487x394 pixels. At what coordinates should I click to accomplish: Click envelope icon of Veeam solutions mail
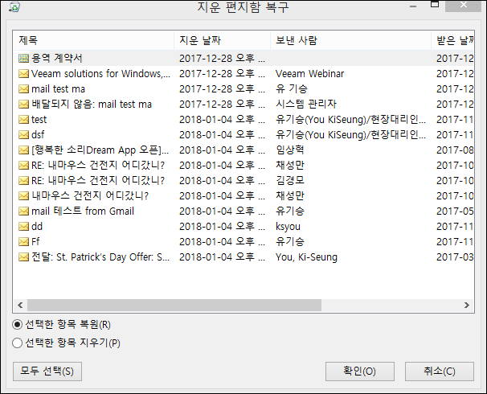pyautogui.click(x=23, y=74)
